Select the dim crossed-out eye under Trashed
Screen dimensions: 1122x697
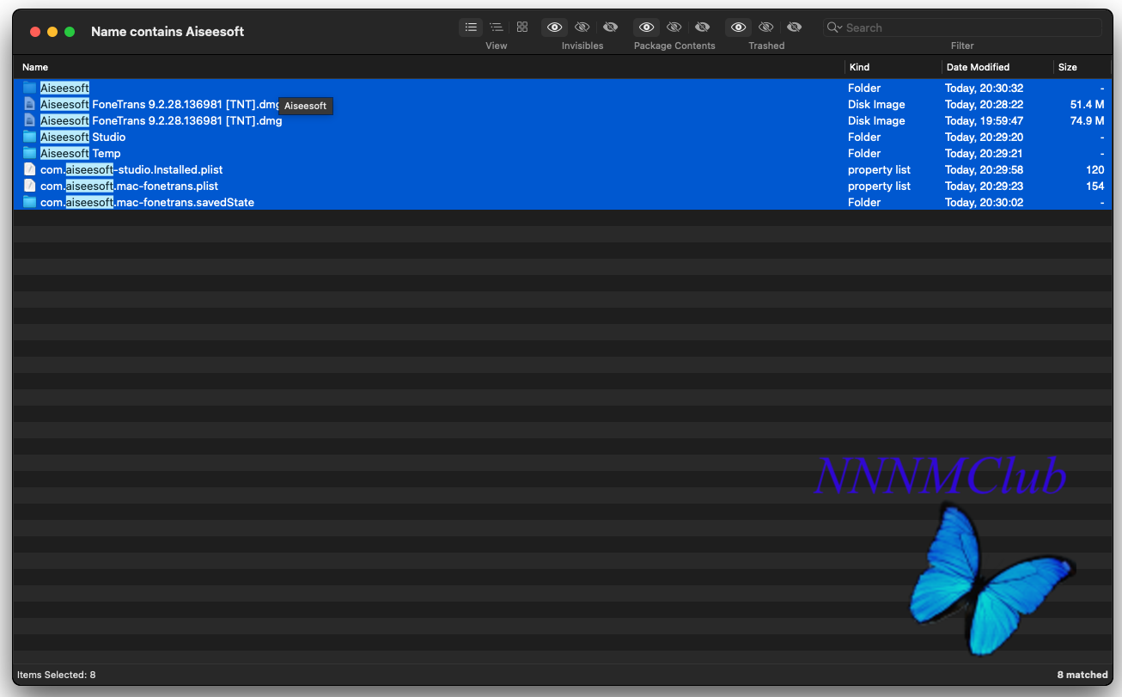click(x=766, y=28)
